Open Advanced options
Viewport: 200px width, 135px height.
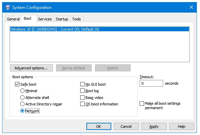[31, 68]
